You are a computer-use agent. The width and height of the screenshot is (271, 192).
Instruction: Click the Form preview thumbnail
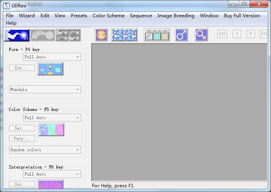point(50,69)
